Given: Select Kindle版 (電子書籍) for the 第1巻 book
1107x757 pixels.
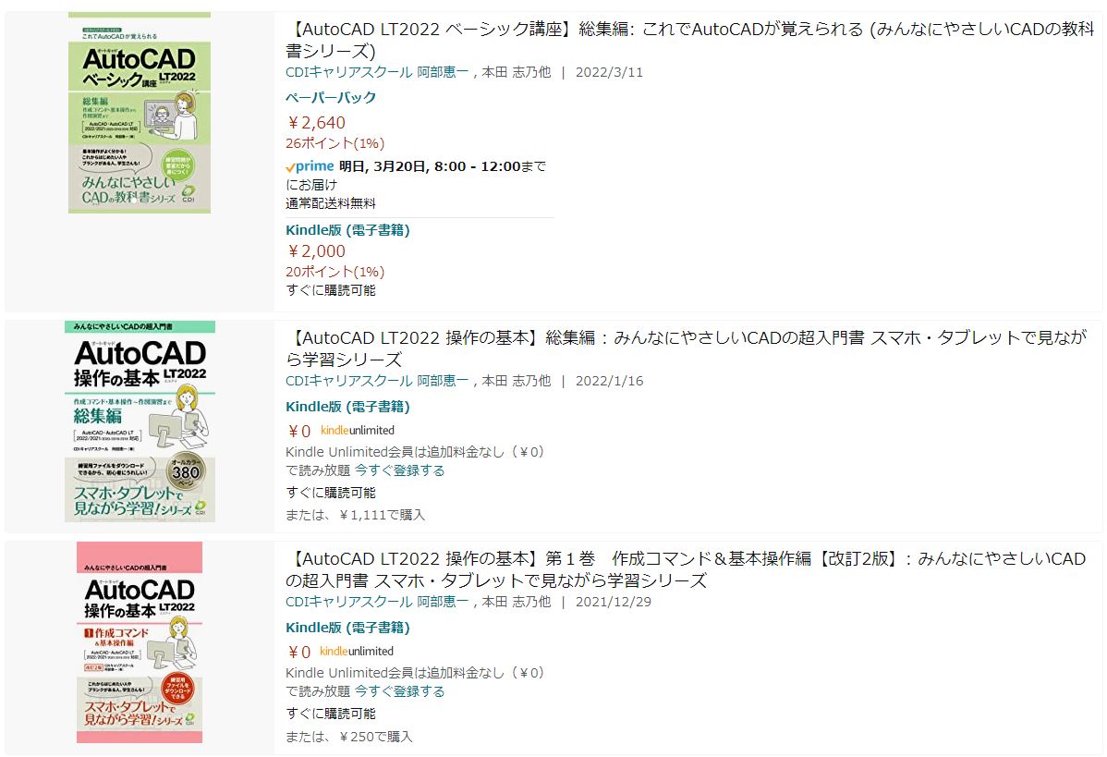Looking at the screenshot, I should (x=347, y=627).
